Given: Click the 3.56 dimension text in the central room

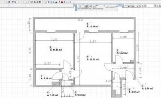Looking at the screenshot, I should [93, 41].
